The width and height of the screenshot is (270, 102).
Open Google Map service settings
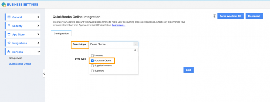15,58
